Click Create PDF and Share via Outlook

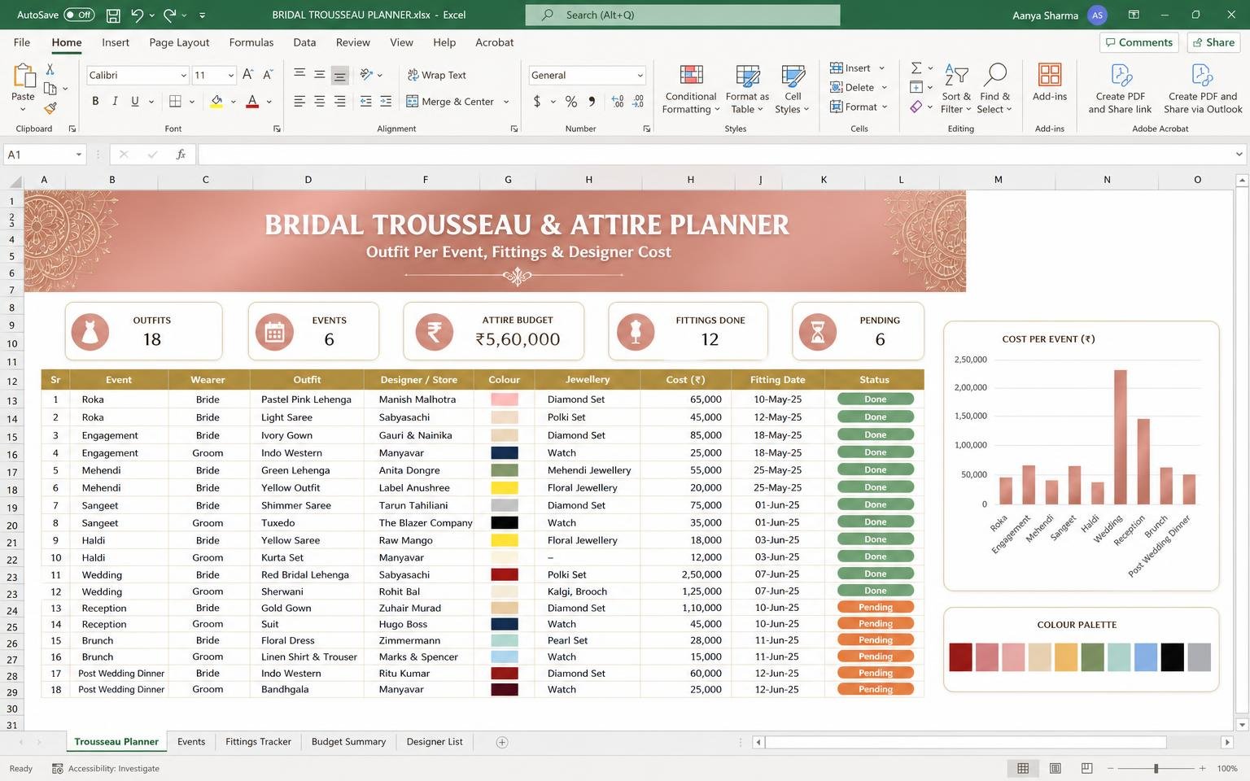click(x=1203, y=89)
